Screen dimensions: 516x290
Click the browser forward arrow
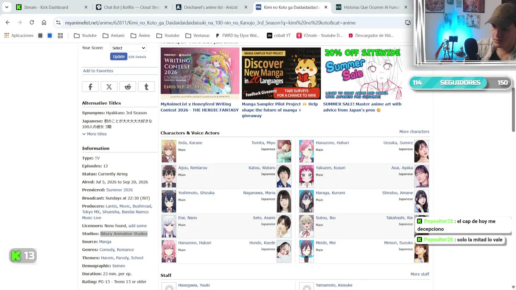(19, 23)
